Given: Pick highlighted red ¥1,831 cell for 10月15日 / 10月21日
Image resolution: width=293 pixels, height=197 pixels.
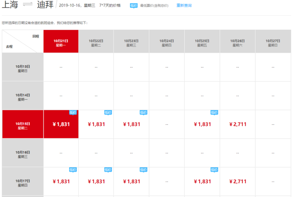Looking at the screenshot, I should click(61, 124).
